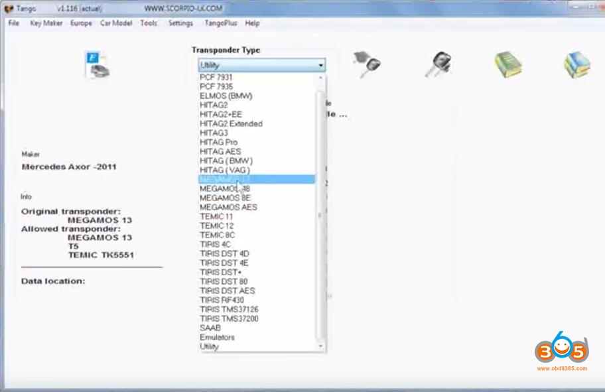Open the Tools menu
The height and width of the screenshot is (392, 605).
149,23
